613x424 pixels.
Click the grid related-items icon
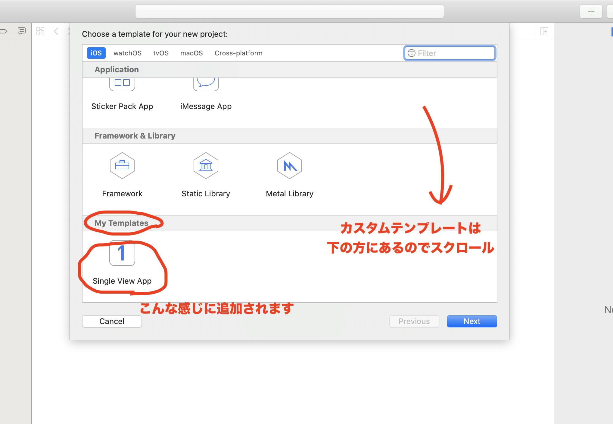(x=40, y=31)
